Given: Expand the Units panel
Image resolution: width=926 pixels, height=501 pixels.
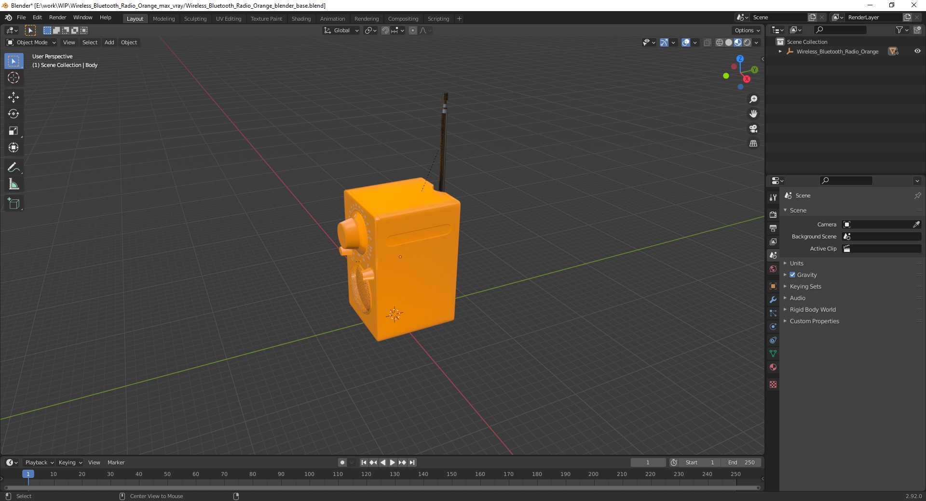Looking at the screenshot, I should point(796,263).
